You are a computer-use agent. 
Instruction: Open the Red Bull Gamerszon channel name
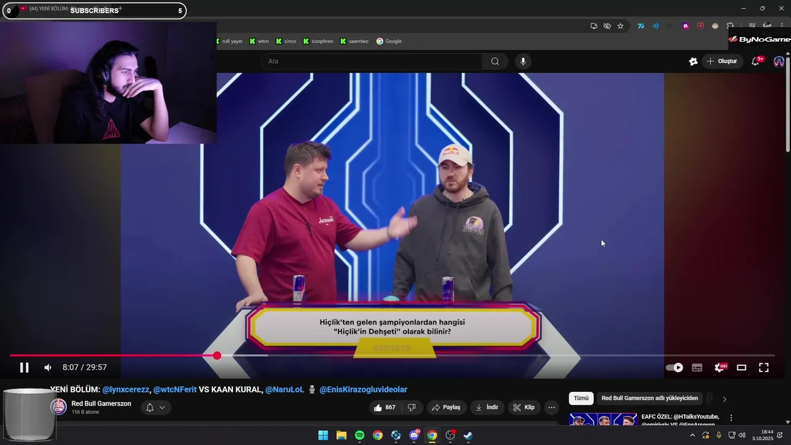(x=101, y=404)
